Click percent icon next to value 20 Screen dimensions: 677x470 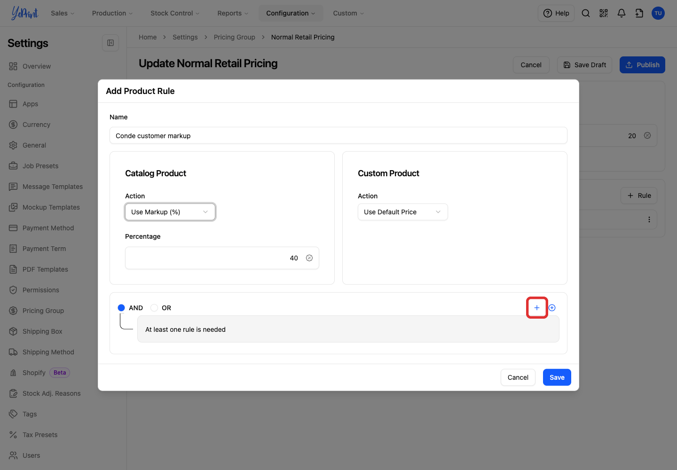pos(647,135)
